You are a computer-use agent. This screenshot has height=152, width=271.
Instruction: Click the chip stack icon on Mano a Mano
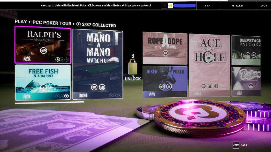[x=94, y=87]
